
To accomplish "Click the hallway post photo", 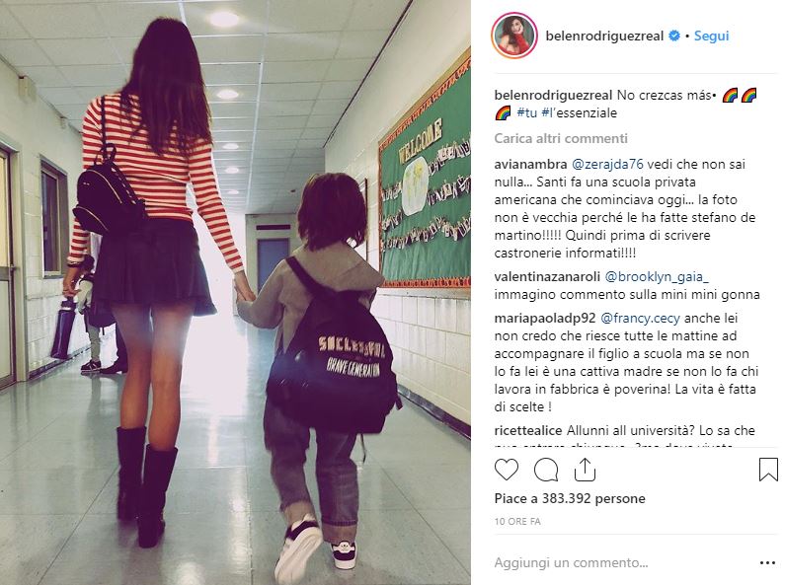I will point(235,292).
